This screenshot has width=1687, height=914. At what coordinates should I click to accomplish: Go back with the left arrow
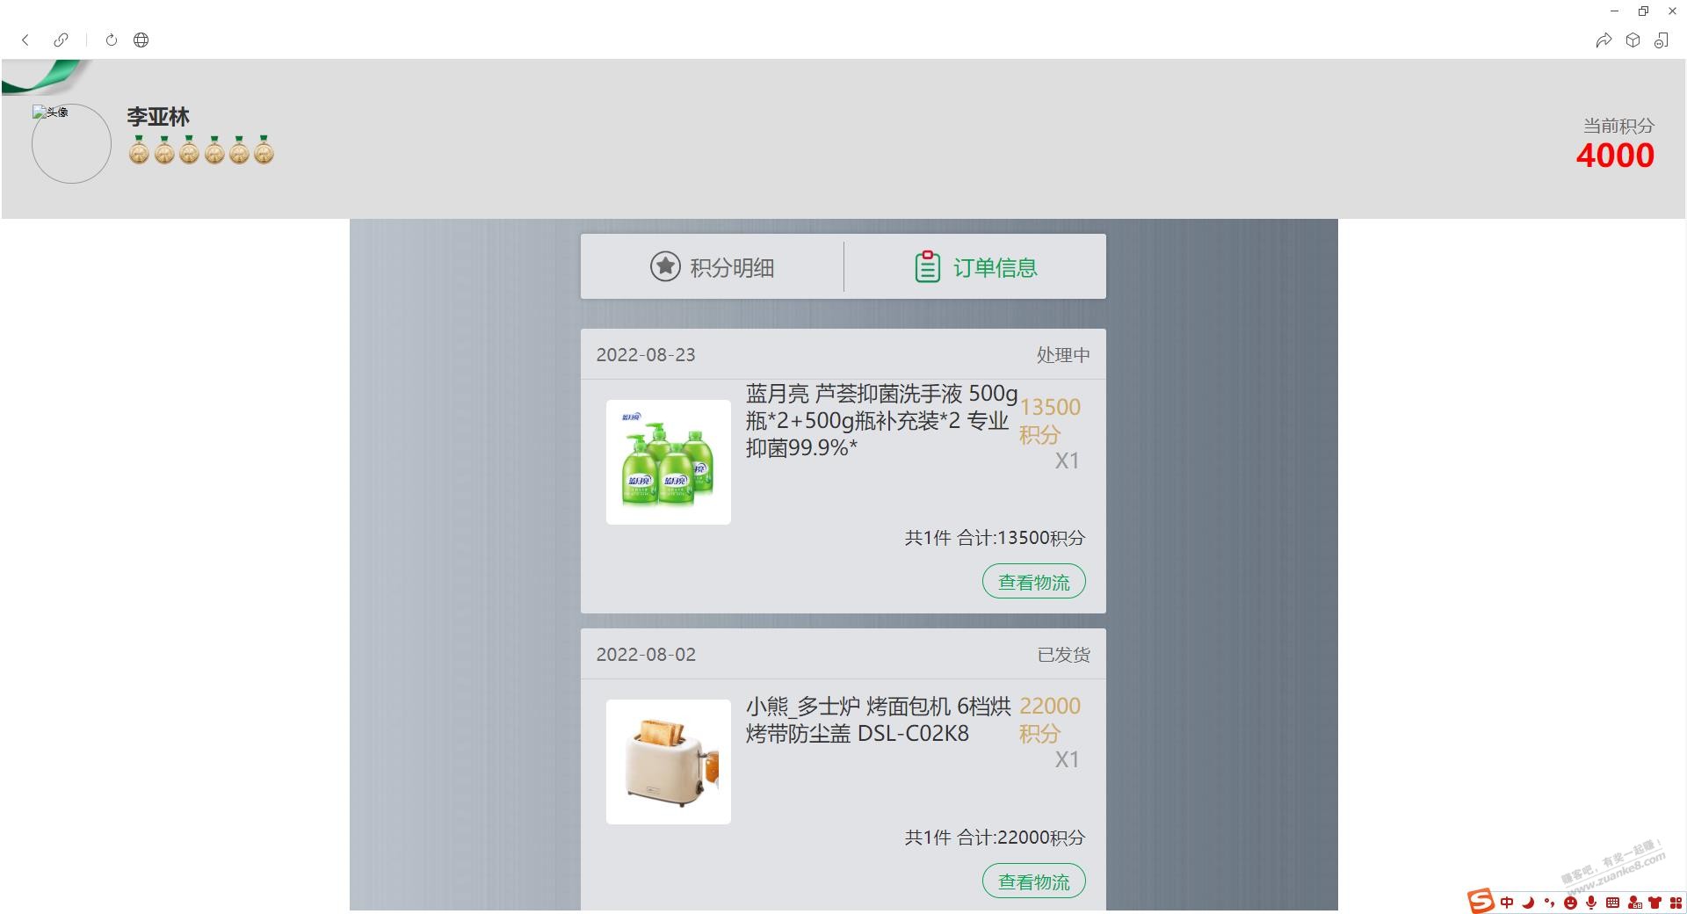[25, 40]
